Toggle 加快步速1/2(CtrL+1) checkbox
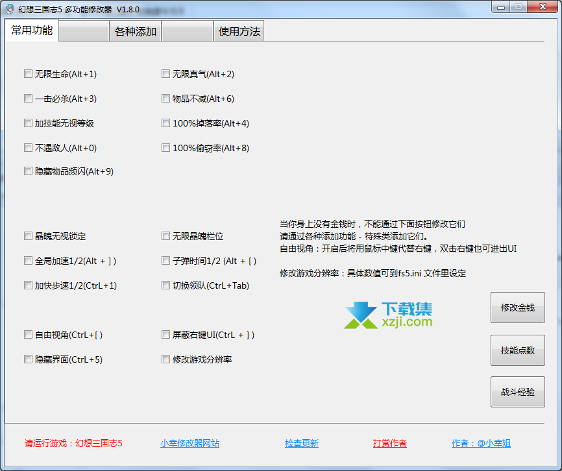 28,285
